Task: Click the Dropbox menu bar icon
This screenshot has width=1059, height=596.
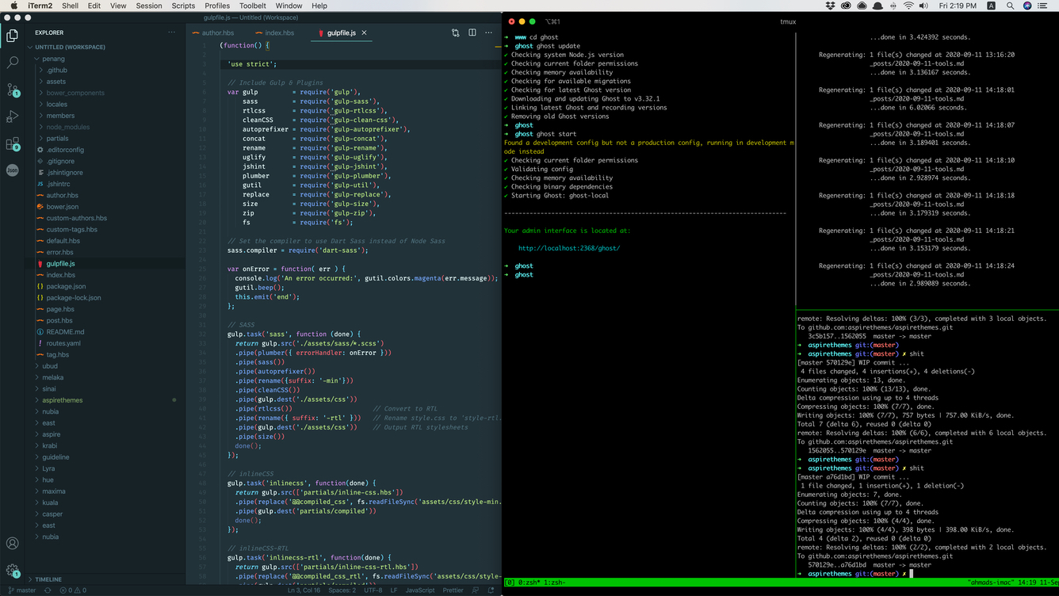Action: tap(831, 6)
